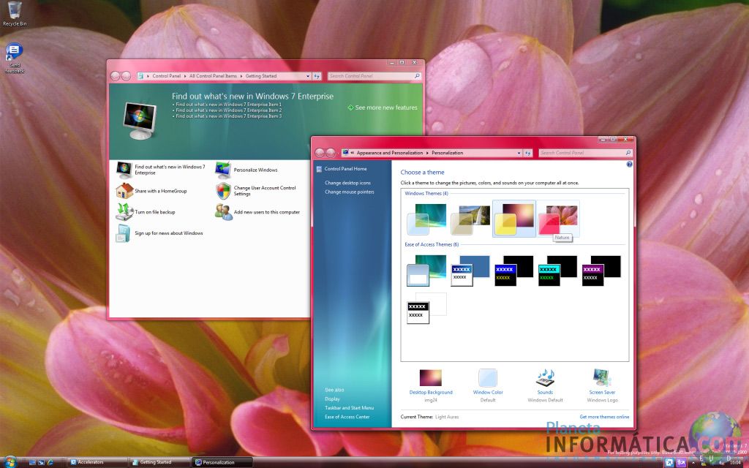Click the search magnifier in Personalization window
Screen dimensions: 749x468
pos(628,153)
